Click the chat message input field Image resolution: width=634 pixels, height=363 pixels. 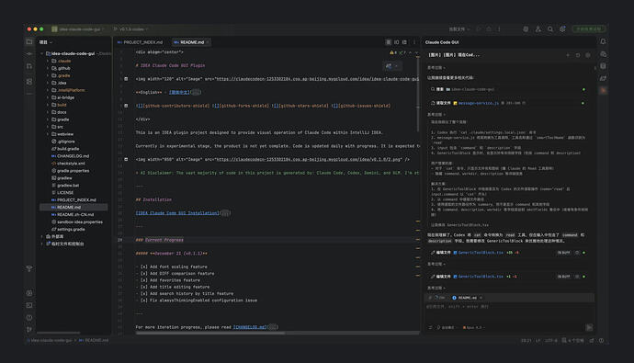pos(509,312)
